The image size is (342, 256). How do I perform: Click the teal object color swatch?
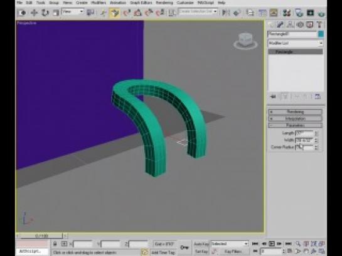[x=321, y=34]
